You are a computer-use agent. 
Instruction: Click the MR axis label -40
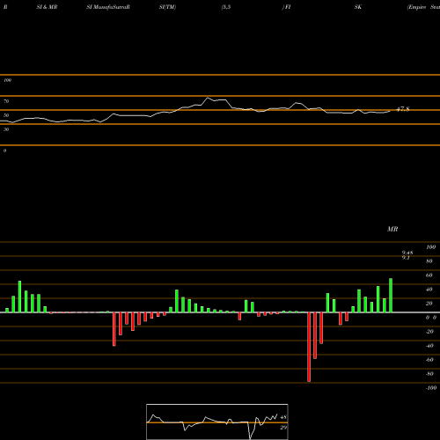click(429, 346)
